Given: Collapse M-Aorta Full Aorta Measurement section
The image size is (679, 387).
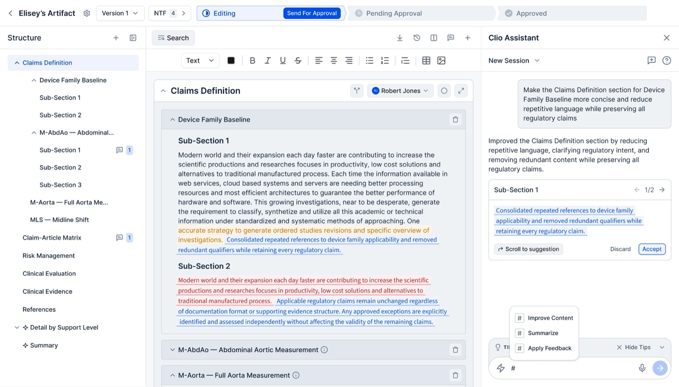Looking at the screenshot, I should point(172,375).
